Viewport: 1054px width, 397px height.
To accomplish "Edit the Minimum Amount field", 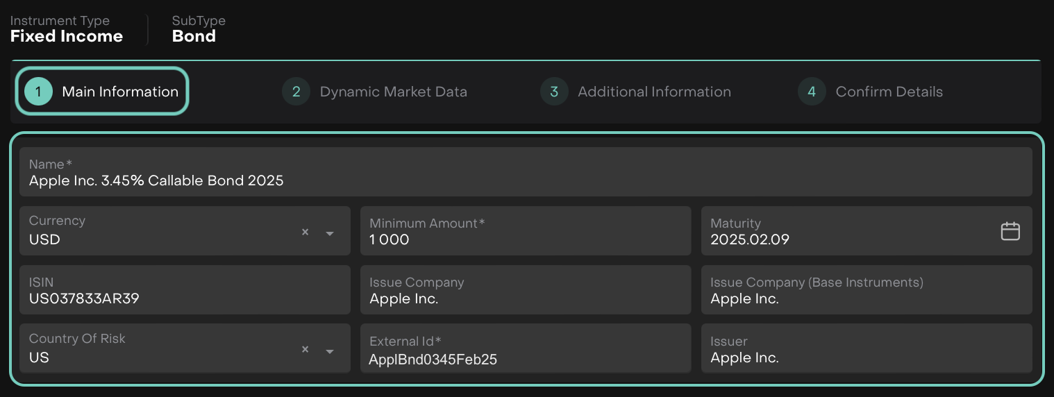I will tap(525, 239).
